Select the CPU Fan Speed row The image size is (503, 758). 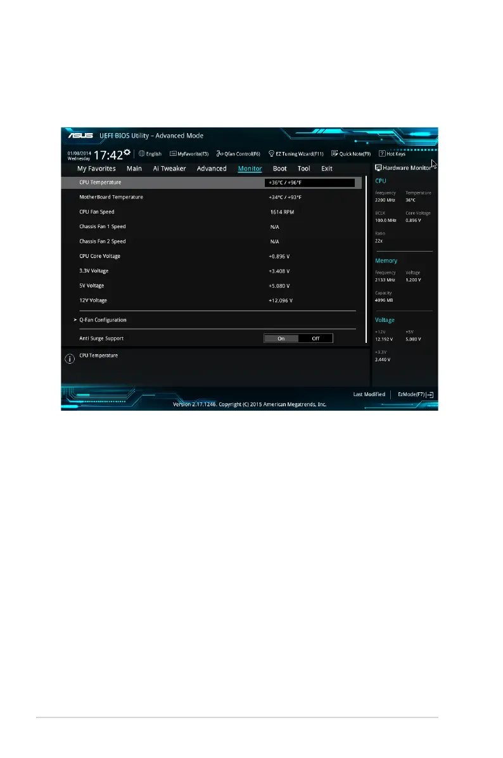(x=211, y=212)
